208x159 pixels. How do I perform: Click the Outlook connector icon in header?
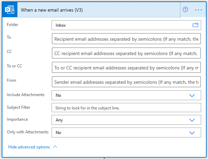point(10,10)
